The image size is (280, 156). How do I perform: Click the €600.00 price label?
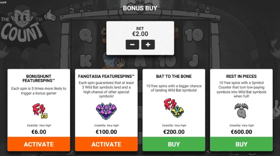point(241,132)
